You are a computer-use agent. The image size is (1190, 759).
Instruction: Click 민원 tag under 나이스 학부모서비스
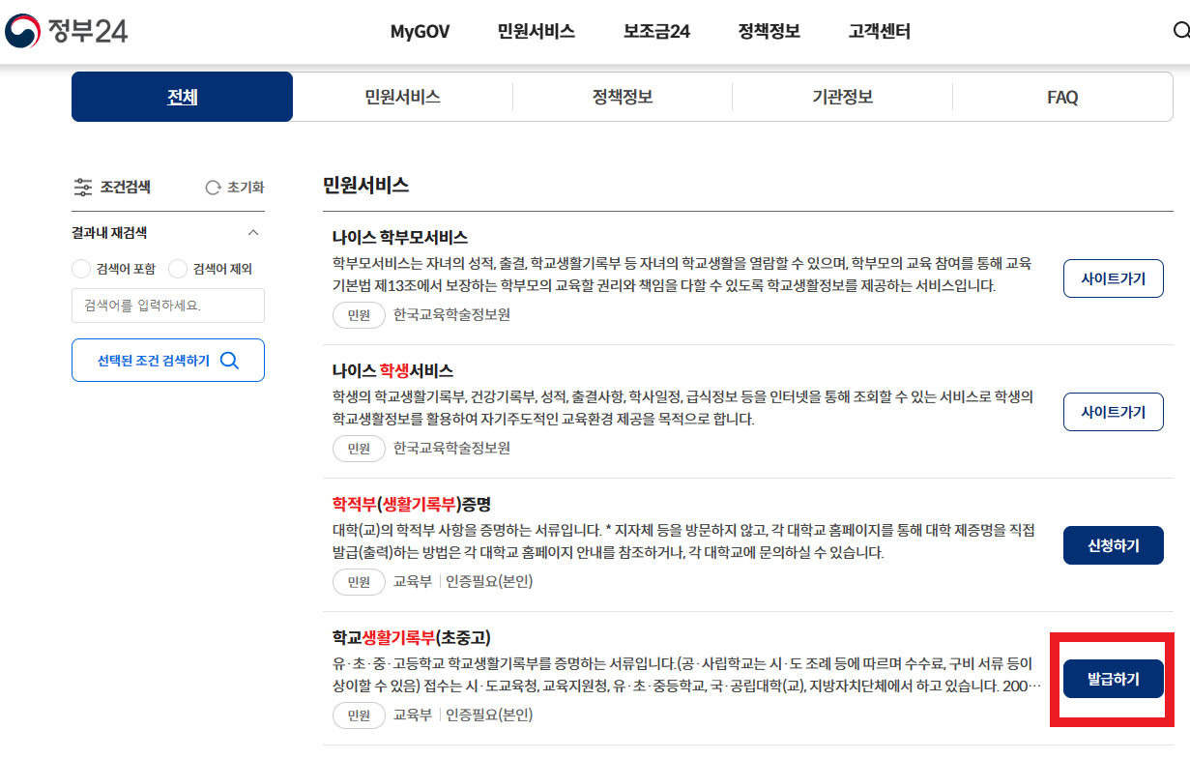(x=359, y=314)
